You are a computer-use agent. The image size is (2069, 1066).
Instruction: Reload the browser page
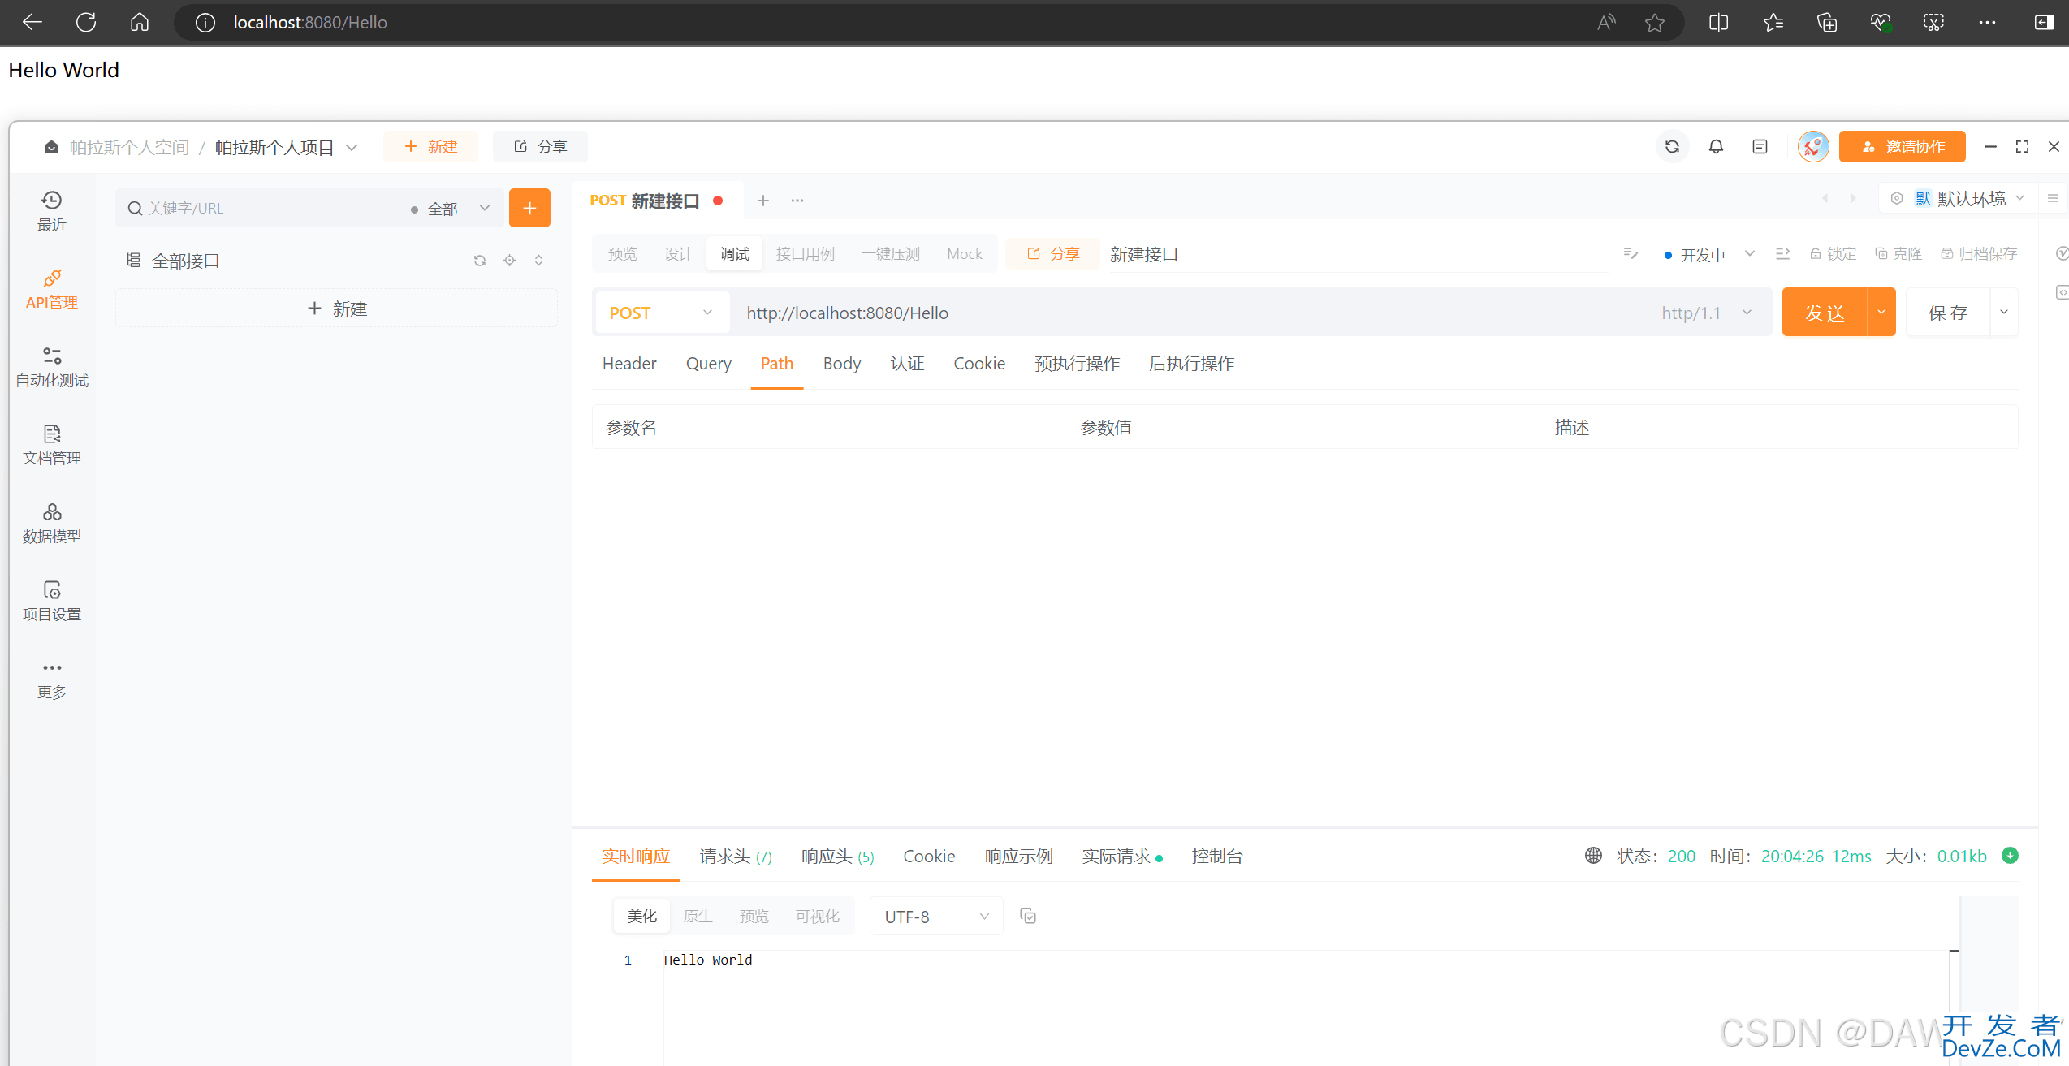(x=86, y=22)
